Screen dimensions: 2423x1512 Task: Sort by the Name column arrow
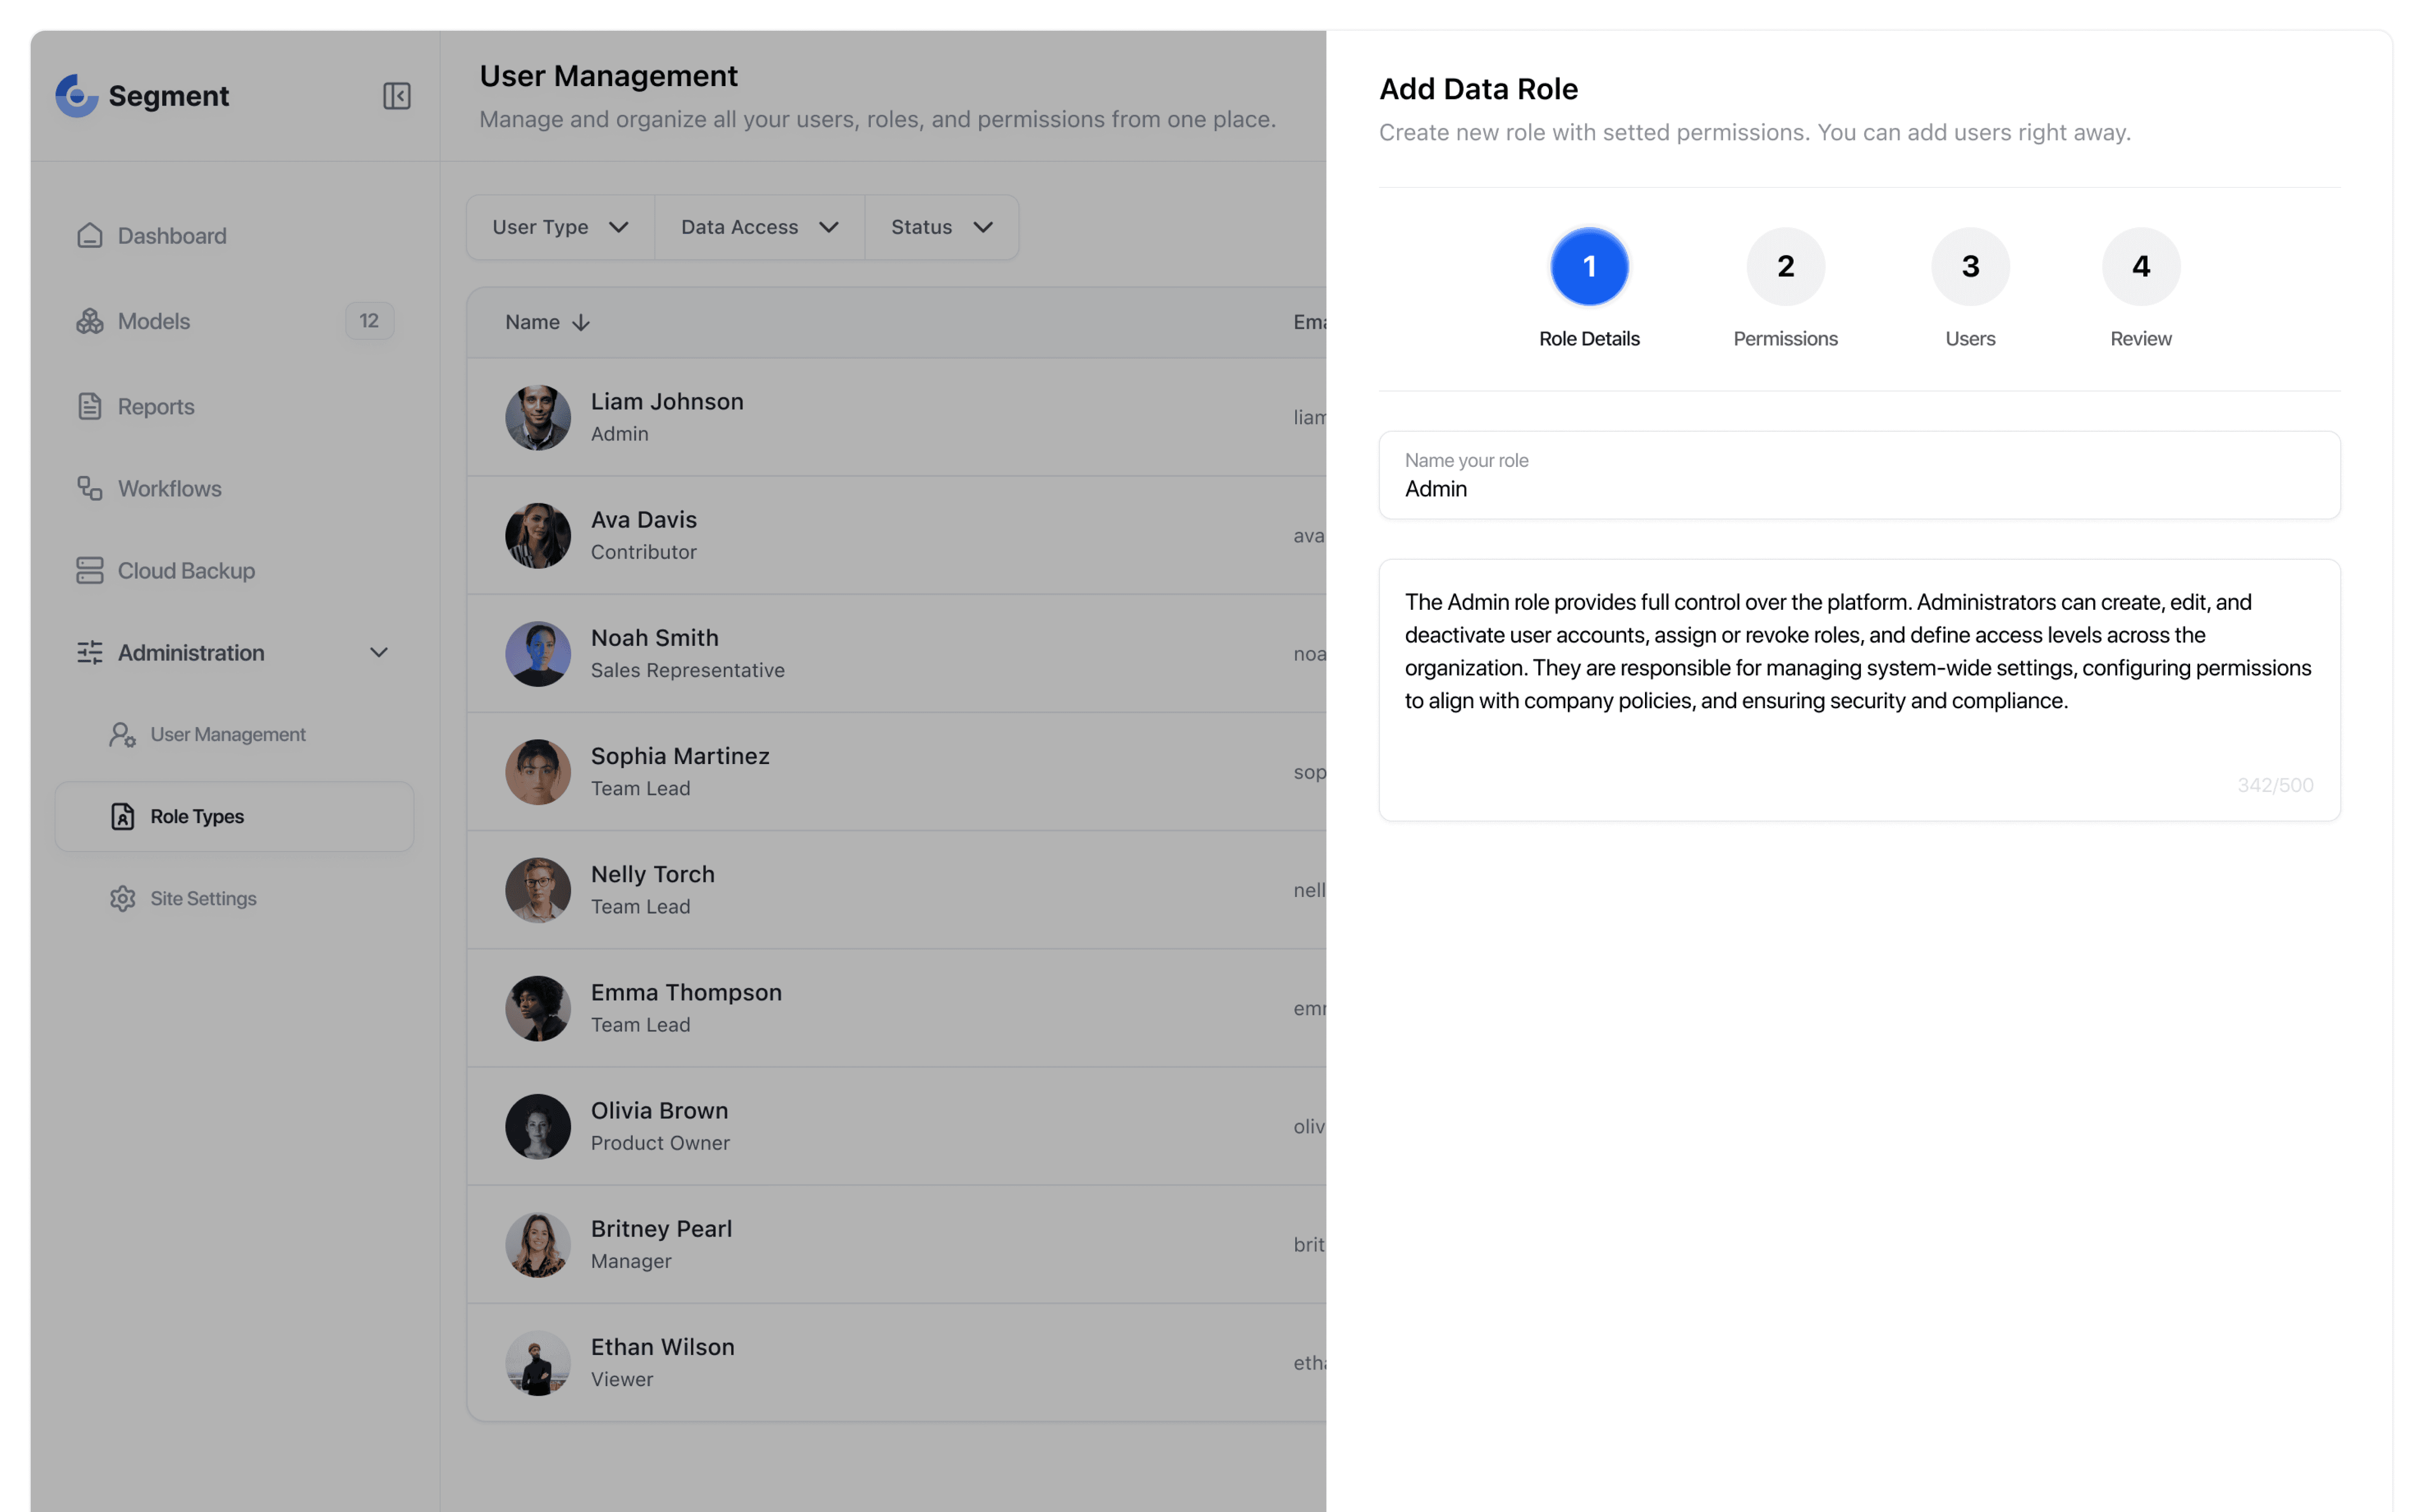pos(581,323)
